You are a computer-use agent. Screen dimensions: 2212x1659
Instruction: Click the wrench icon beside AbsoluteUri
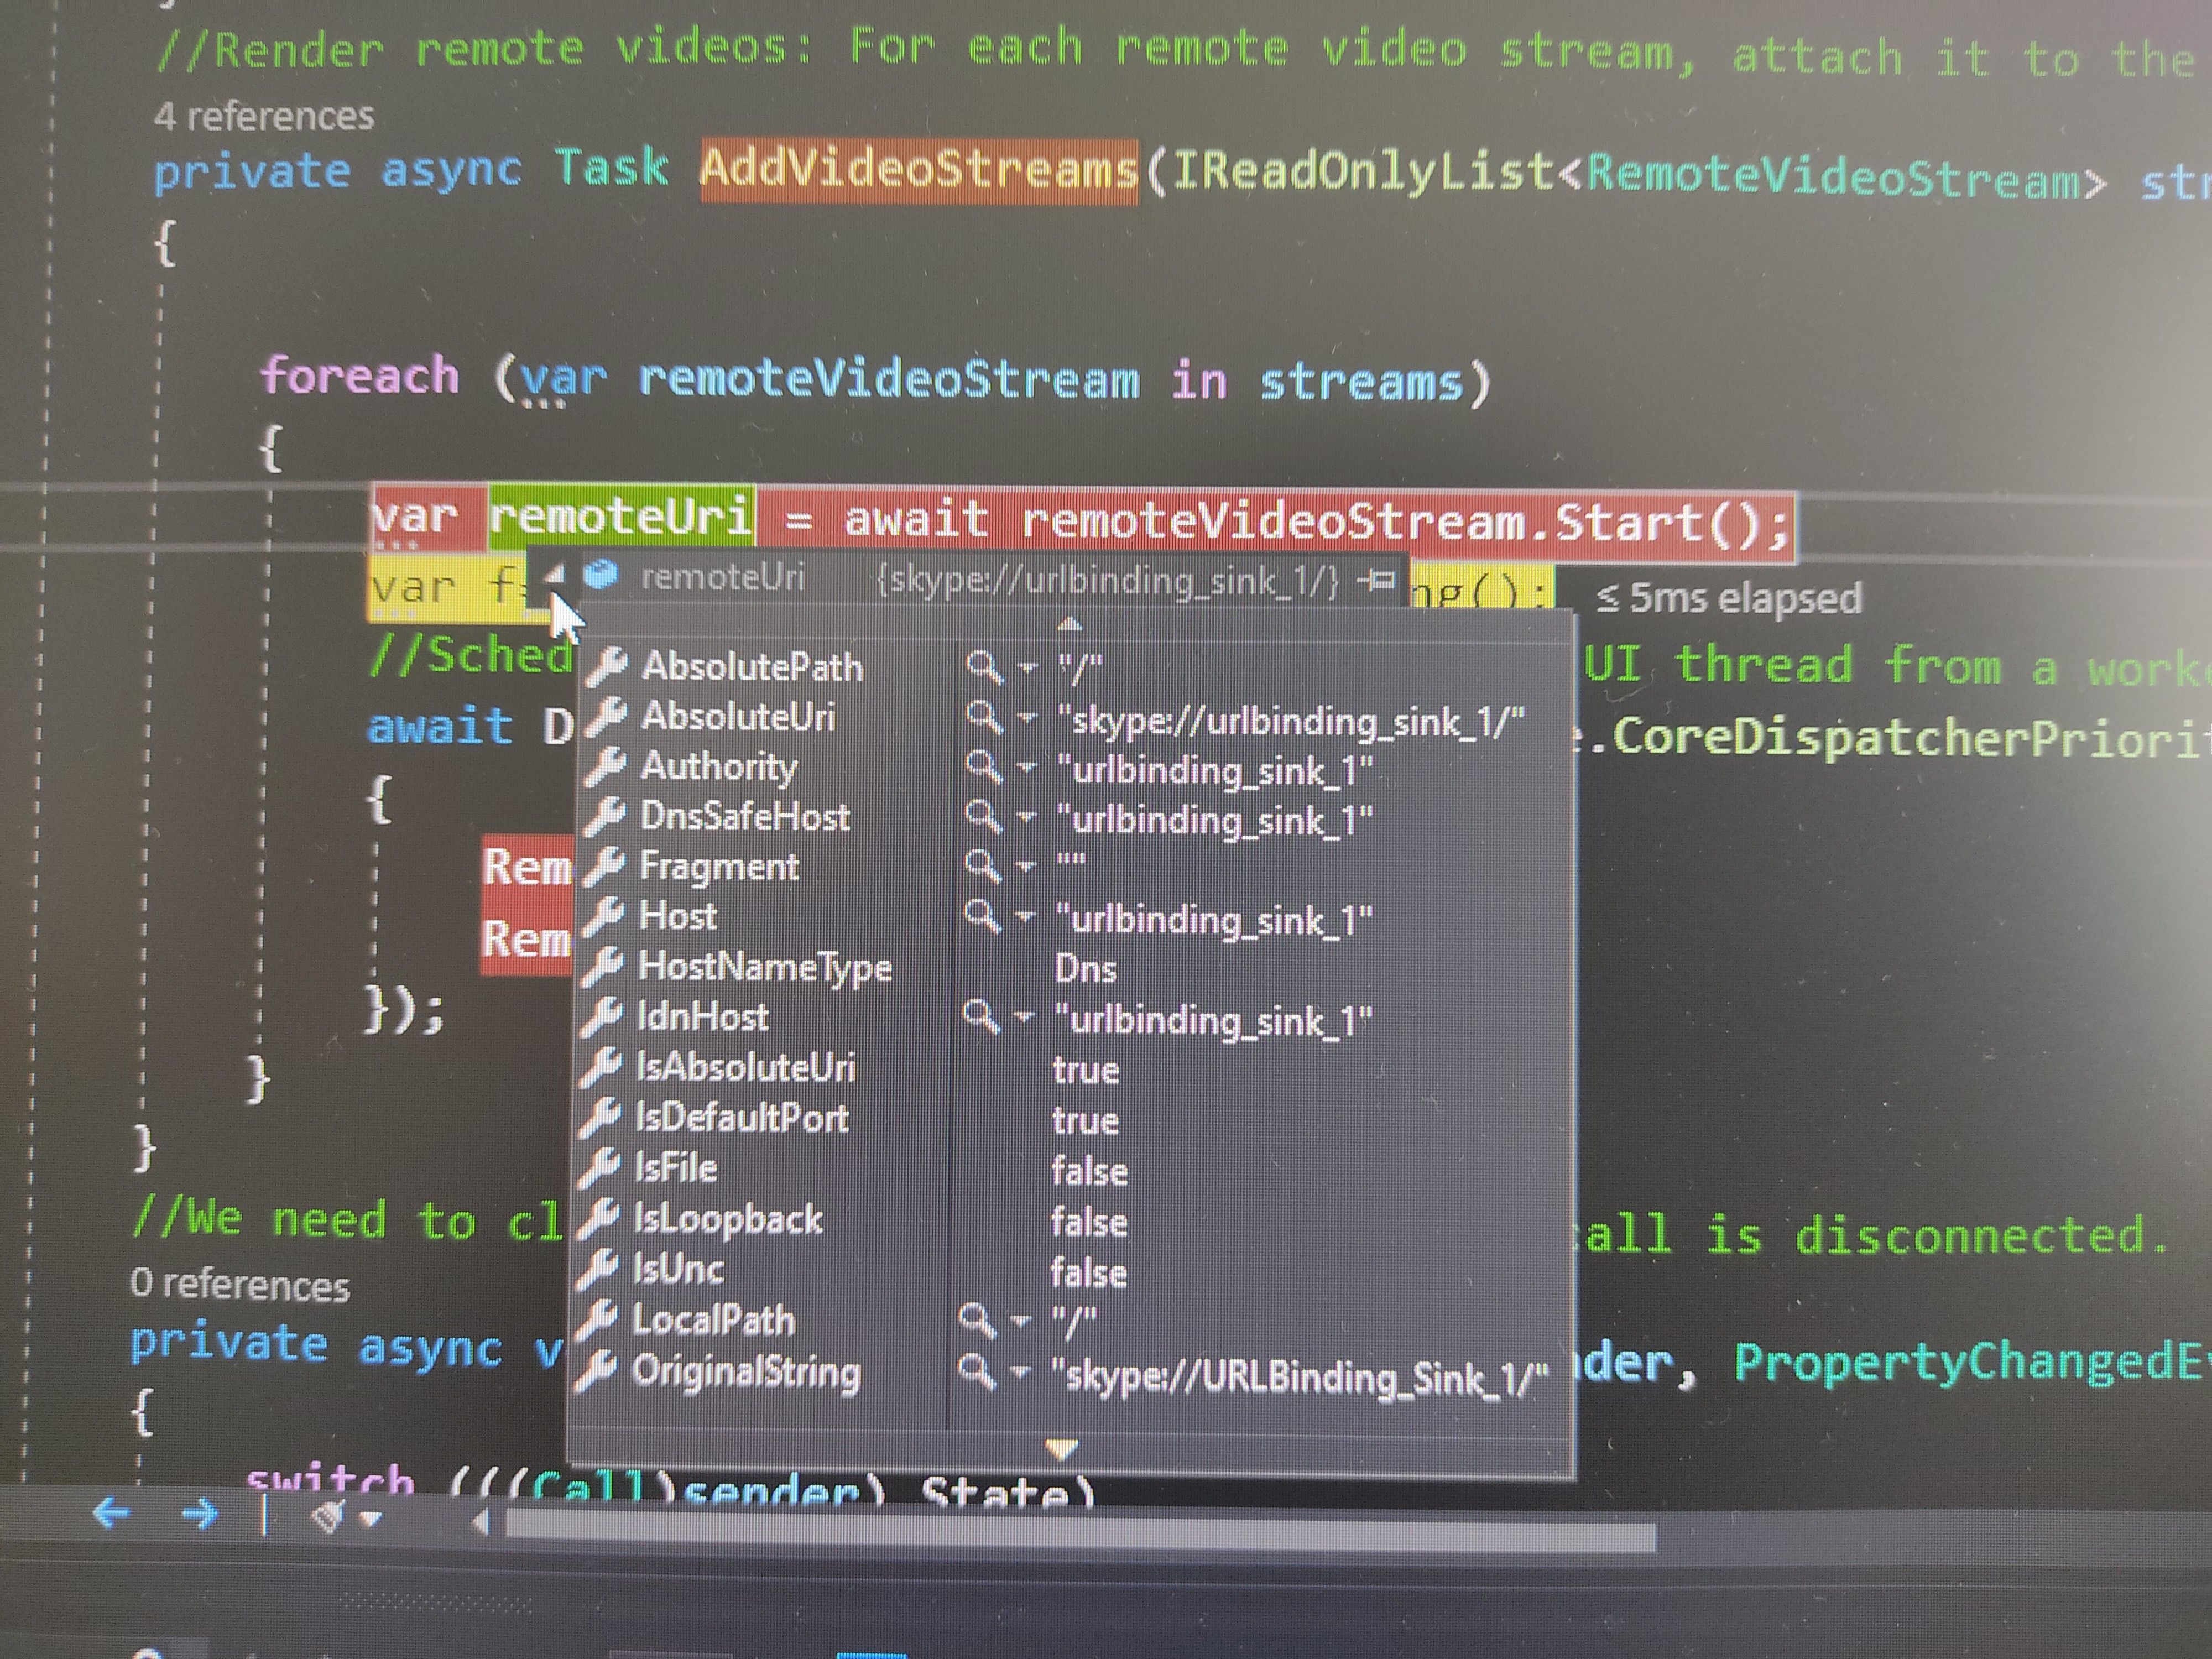coord(606,716)
